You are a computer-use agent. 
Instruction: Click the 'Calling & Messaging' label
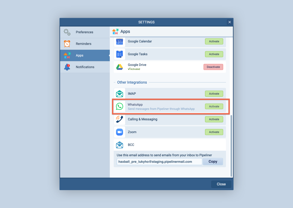click(142, 119)
